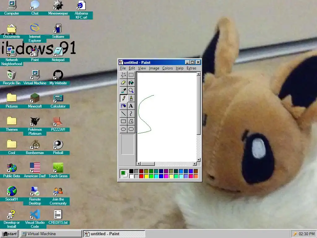Viewport: 317px width, 238px height.
Task: Minimize the Paint window
Action: pyautogui.click(x=187, y=62)
